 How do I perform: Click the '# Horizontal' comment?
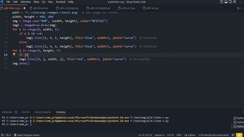(x=140, y=59)
